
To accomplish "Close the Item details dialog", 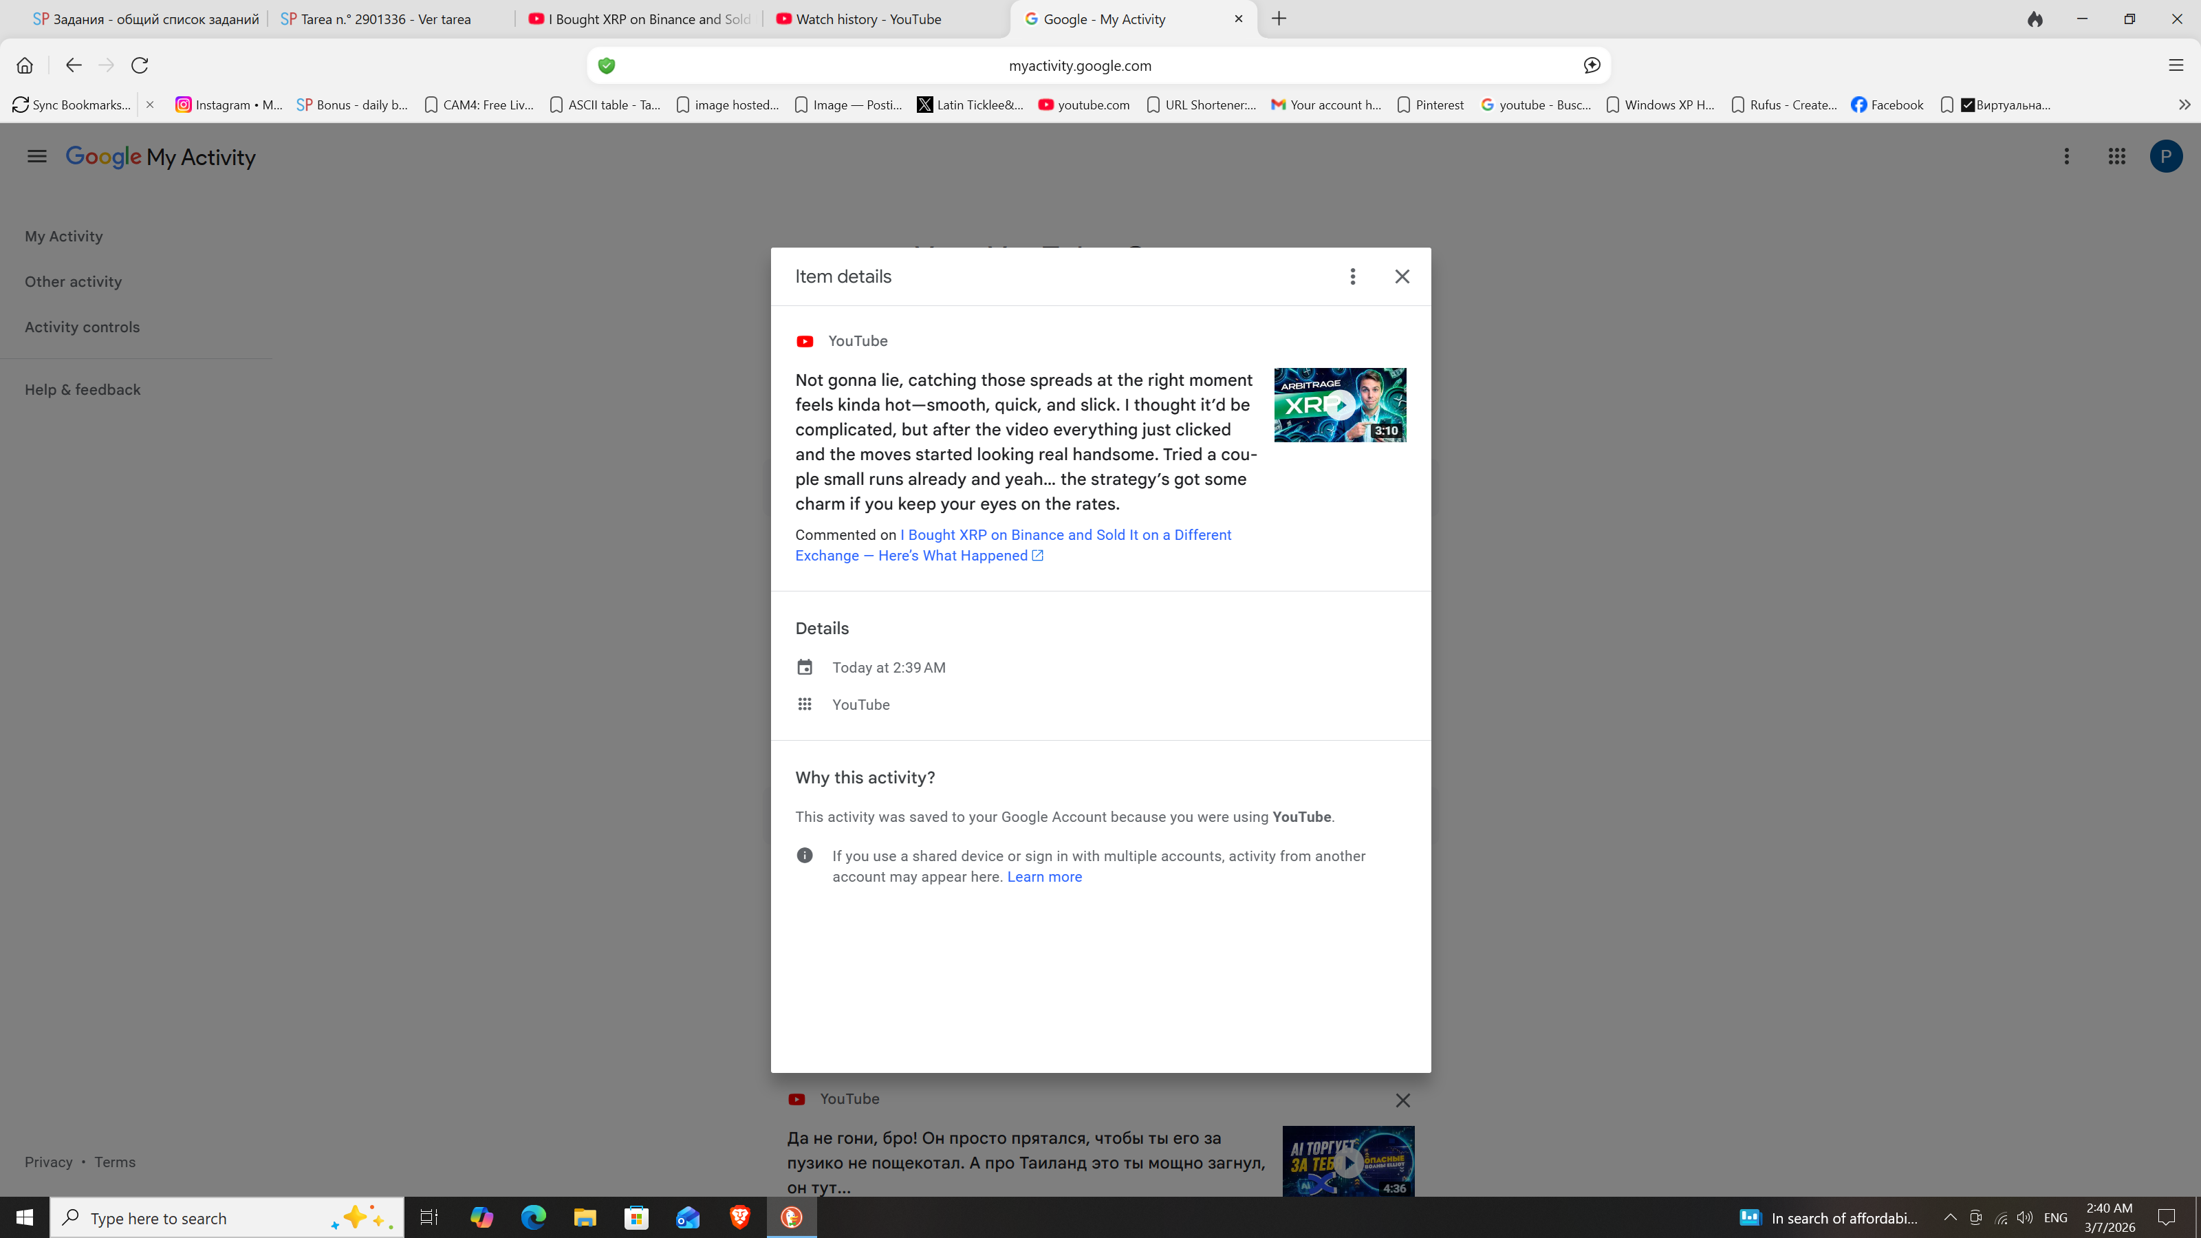I will [x=1401, y=276].
